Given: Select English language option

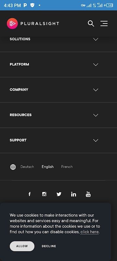Looking at the screenshot, I should (47, 167).
